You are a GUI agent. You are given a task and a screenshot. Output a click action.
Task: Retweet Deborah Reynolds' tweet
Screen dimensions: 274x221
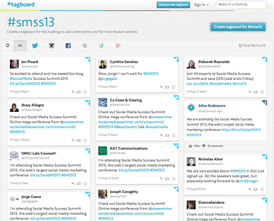click(x=256, y=92)
